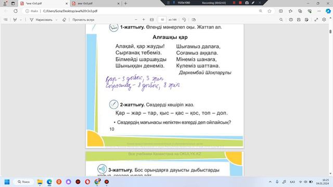Refresh the page
Screen dimensions: 333x187
coord(16,11)
